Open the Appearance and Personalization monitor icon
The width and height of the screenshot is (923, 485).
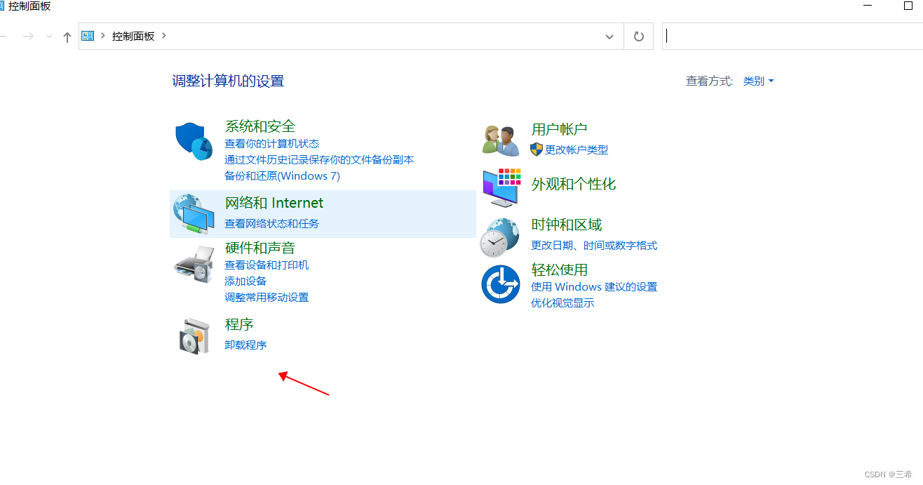tap(501, 187)
